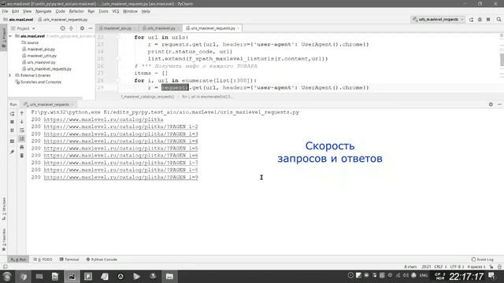Open the urls_maxlevel_requests run configuration dropdown
504x283 pixels.
tap(438, 20)
